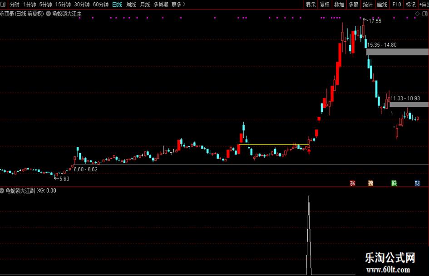Click the 标记 mark button
Screen dimensions: 429x276
[410, 5]
